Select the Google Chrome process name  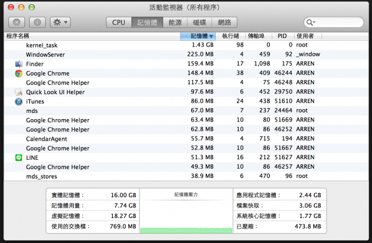[48, 73]
